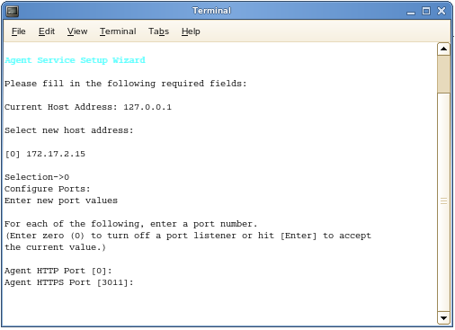Click the Agent HTTP Port [0]: line
The height and width of the screenshot is (330, 455).
click(58, 271)
